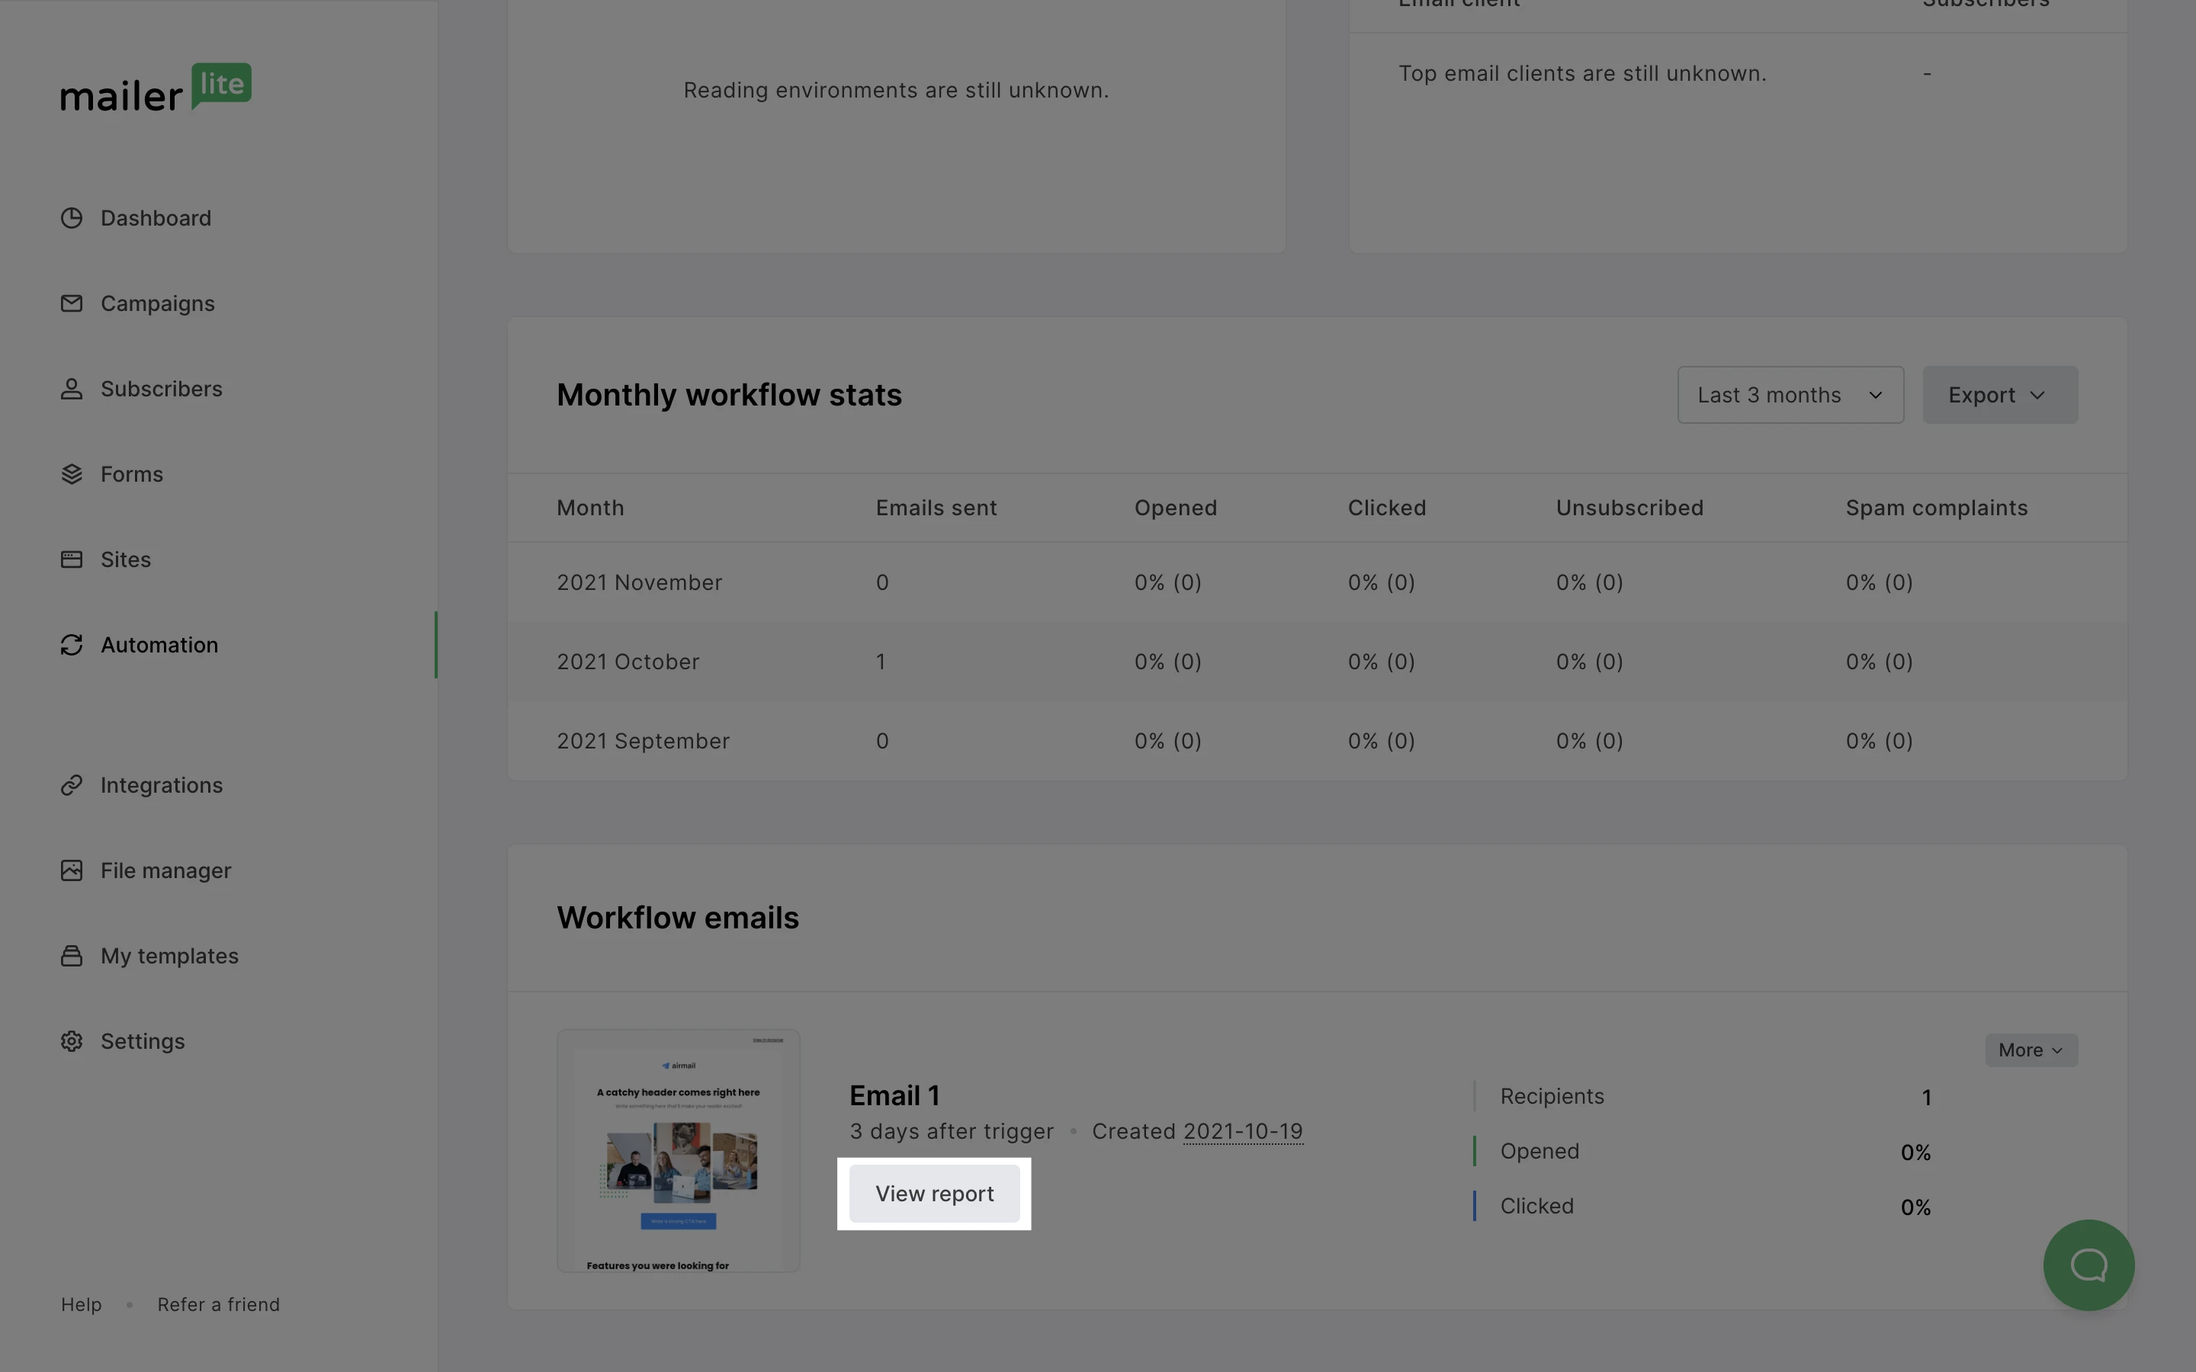Click the My templates icon

(x=72, y=957)
